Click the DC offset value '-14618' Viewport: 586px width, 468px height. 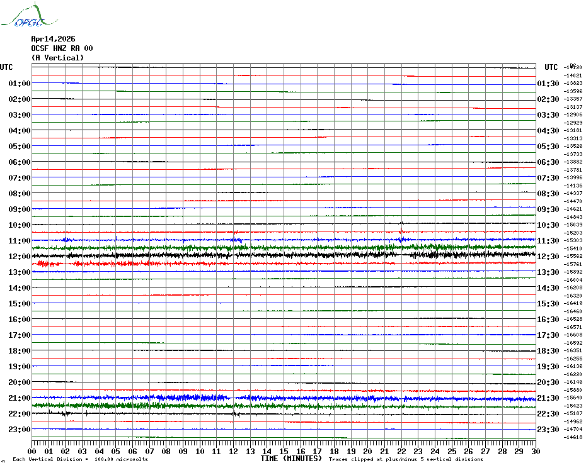click(573, 437)
